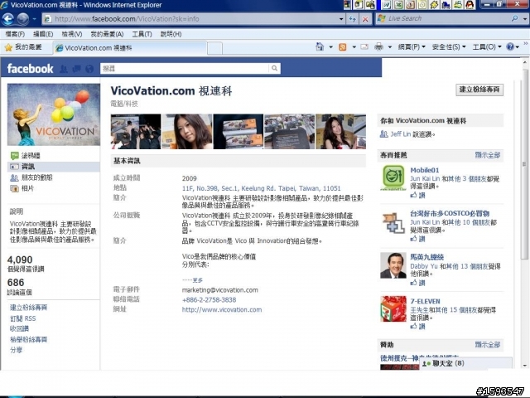This screenshot has height=398, width=530.
Task: Click 訂閱 RSS in left sidebar
Action: [x=22, y=318]
